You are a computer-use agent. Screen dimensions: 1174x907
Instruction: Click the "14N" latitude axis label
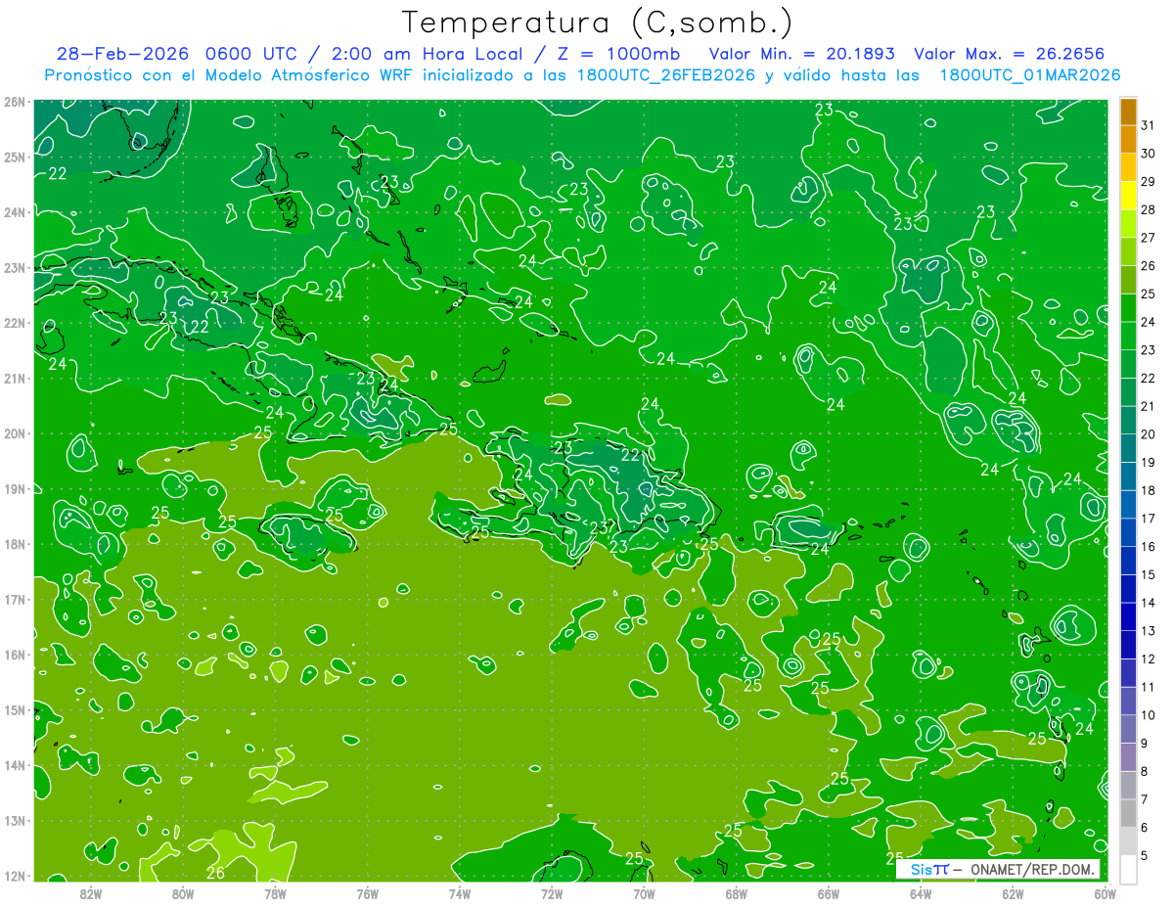click(x=15, y=765)
